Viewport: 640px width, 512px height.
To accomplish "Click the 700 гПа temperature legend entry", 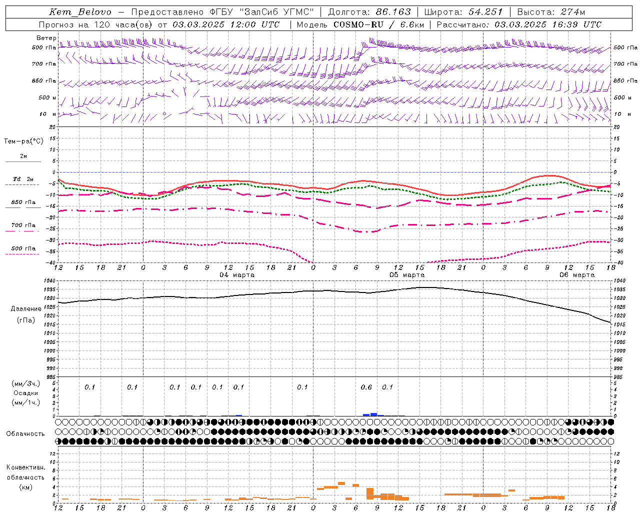I will 23,225.
